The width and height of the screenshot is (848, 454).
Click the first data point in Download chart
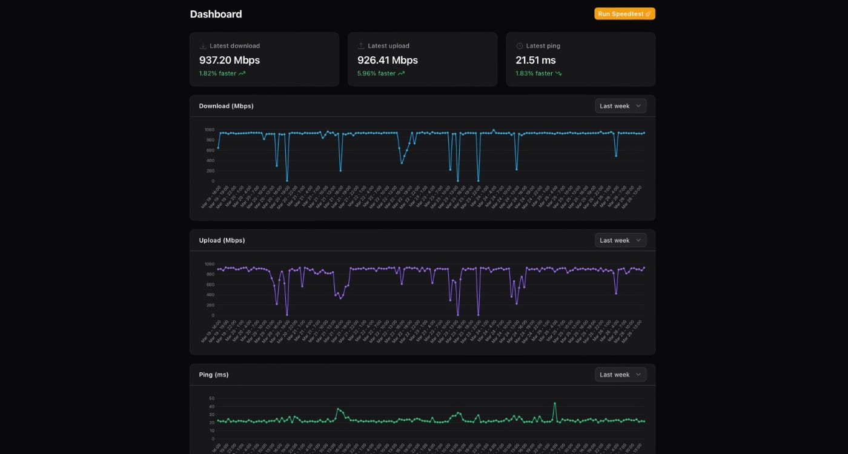click(x=218, y=148)
